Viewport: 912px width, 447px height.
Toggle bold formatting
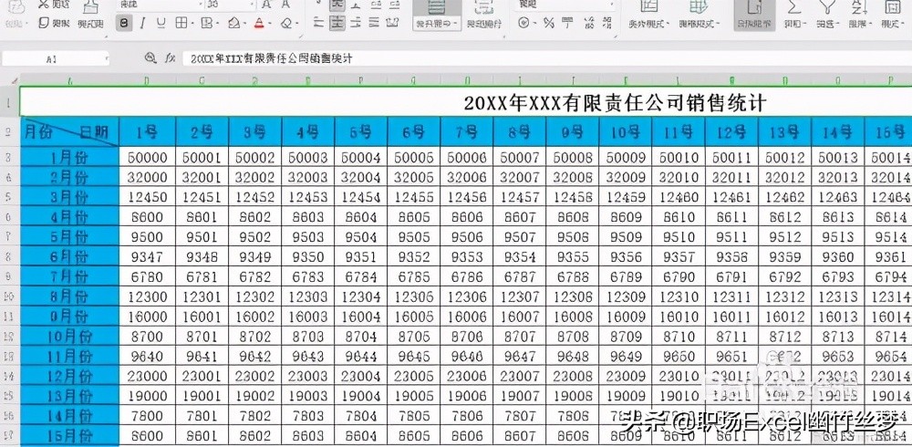[127, 23]
